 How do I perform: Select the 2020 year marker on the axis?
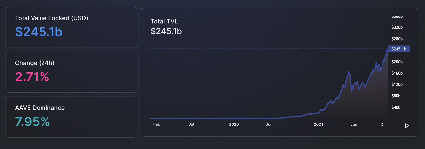(x=234, y=124)
